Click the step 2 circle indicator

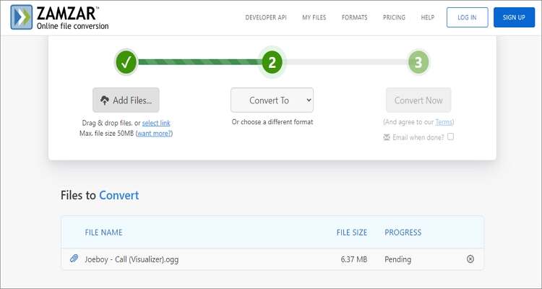click(272, 63)
